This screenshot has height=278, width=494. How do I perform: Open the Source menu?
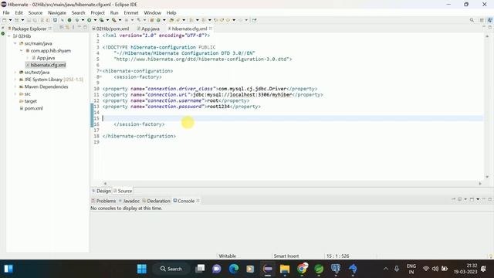point(36,12)
